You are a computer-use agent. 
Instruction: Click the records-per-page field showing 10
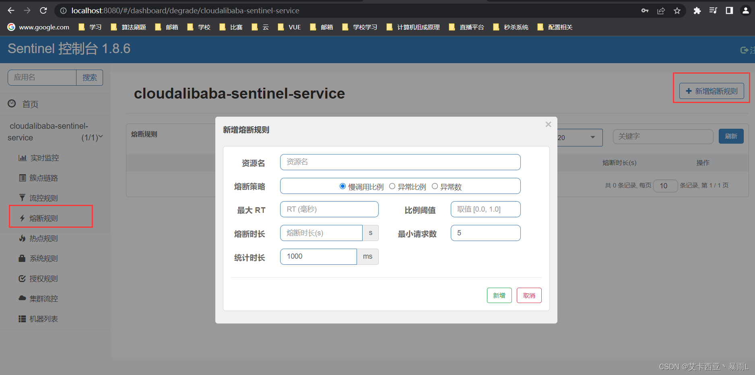[x=665, y=185]
